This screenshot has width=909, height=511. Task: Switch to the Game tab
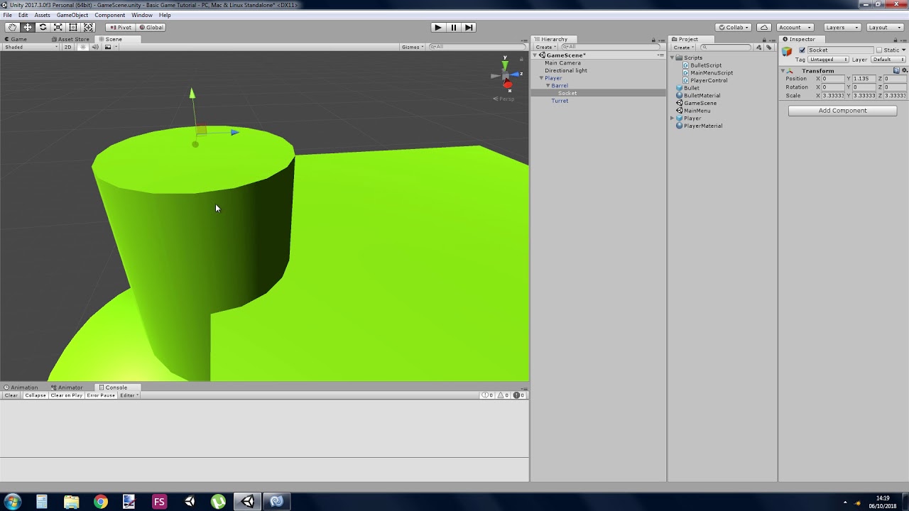point(16,39)
